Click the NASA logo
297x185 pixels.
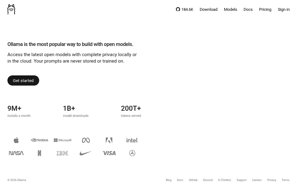(x=16, y=153)
